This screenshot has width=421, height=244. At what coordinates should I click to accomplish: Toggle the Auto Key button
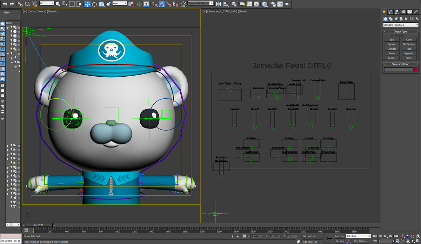coord(340,236)
